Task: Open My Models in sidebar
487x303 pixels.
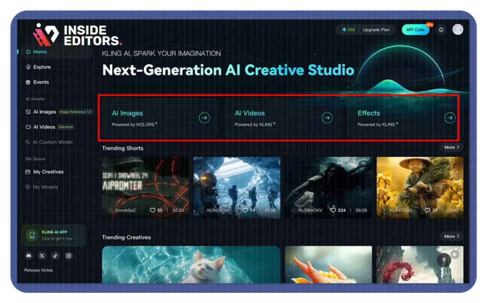Action: pyautogui.click(x=42, y=187)
